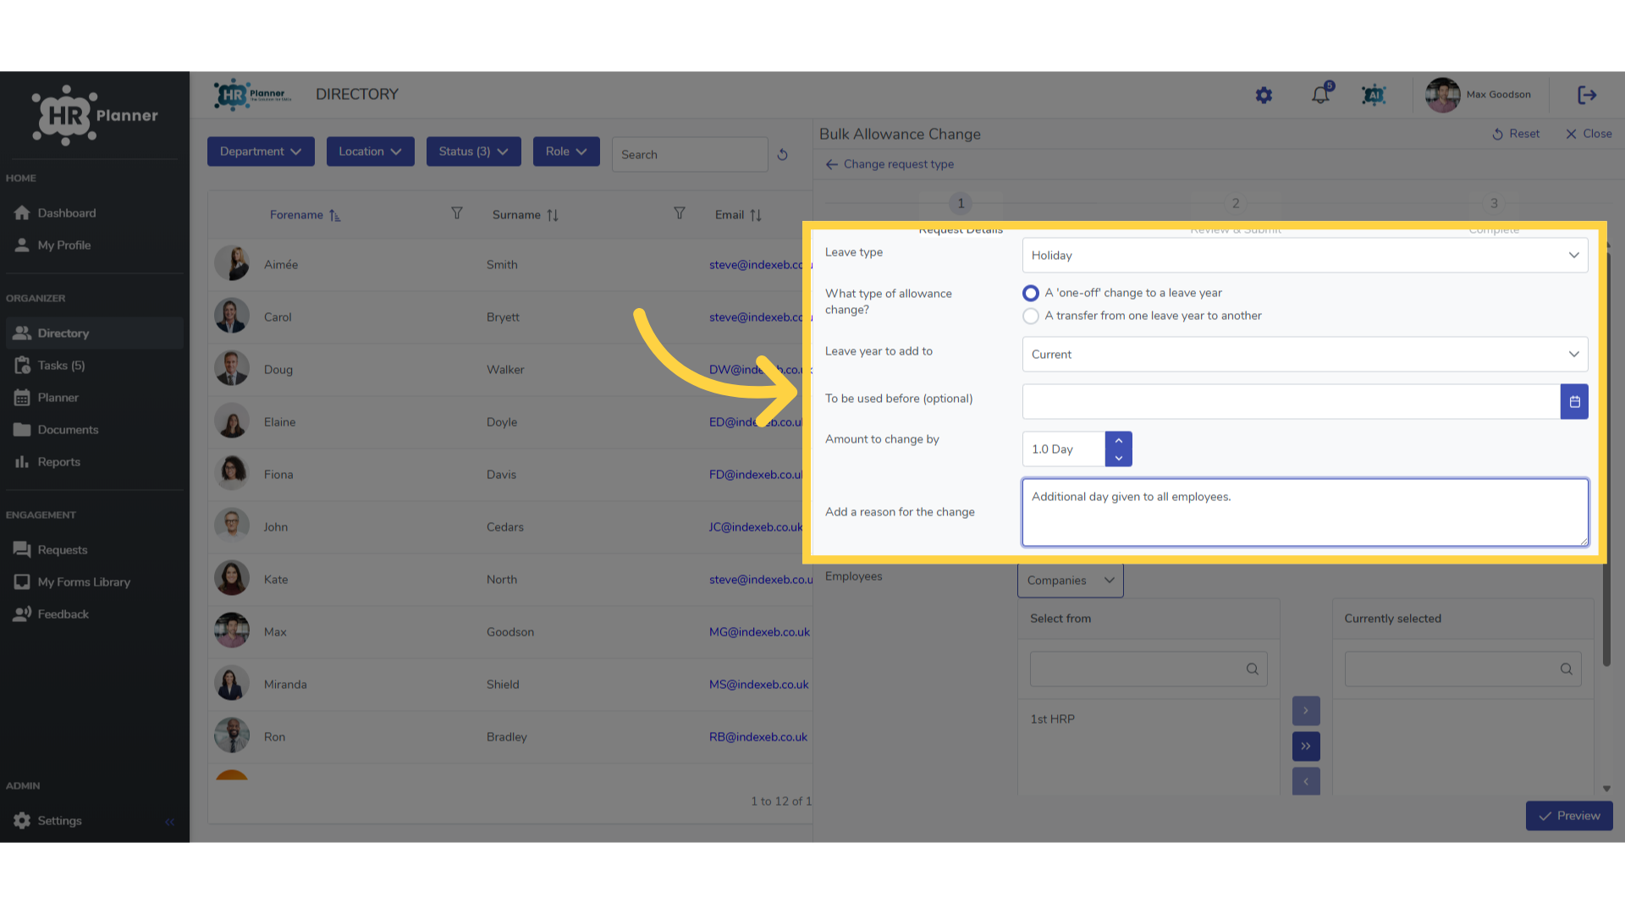
Task: Open MG@indexeb.co.uk email link
Action: point(759,632)
